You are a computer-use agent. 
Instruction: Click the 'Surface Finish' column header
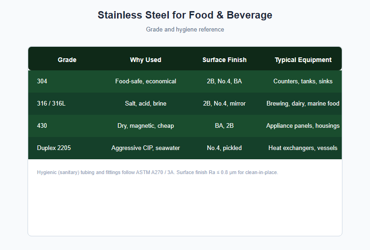(224, 60)
